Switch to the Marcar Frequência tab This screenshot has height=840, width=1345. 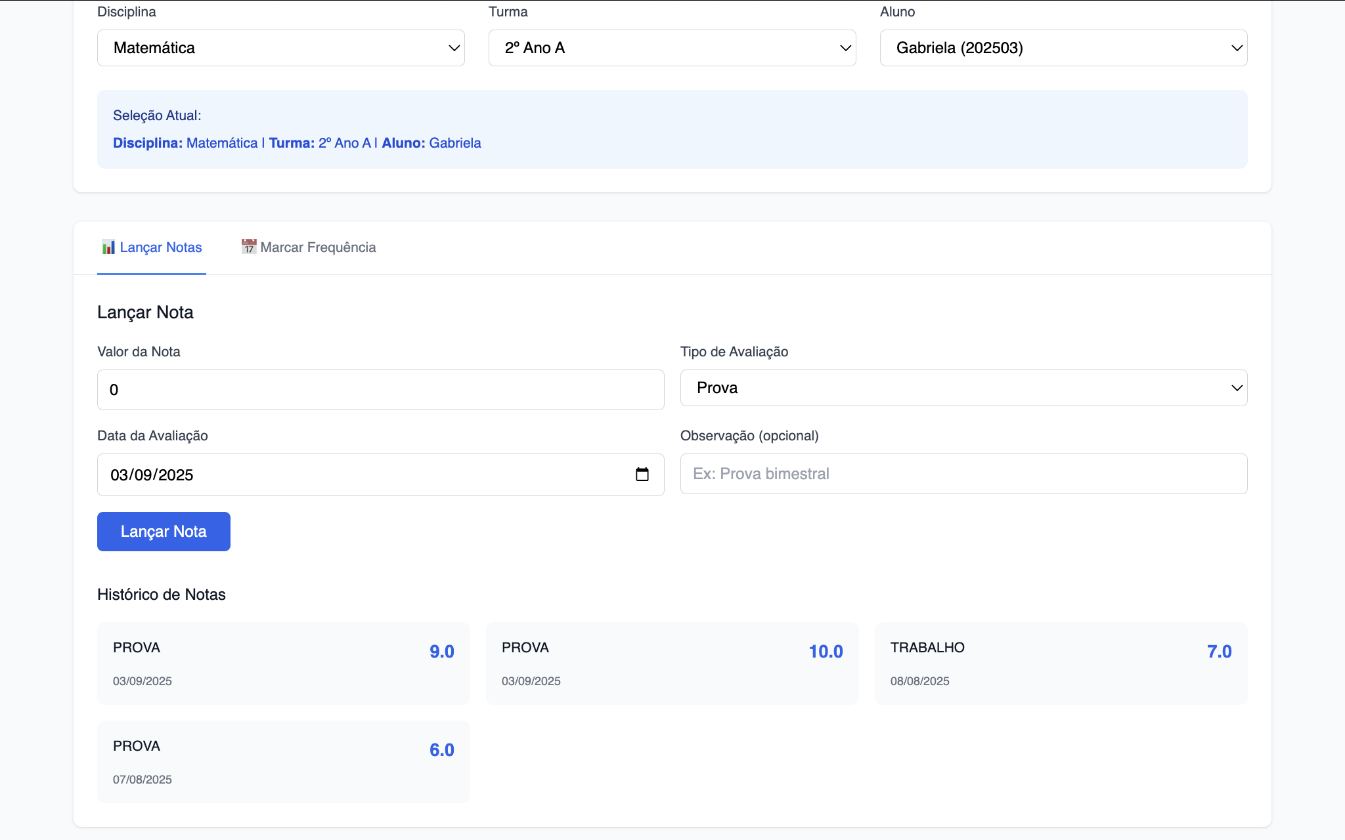click(x=309, y=247)
